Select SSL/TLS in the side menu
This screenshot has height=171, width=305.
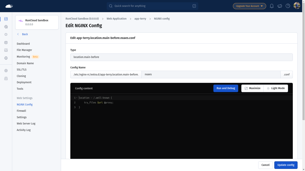[x=21, y=69]
